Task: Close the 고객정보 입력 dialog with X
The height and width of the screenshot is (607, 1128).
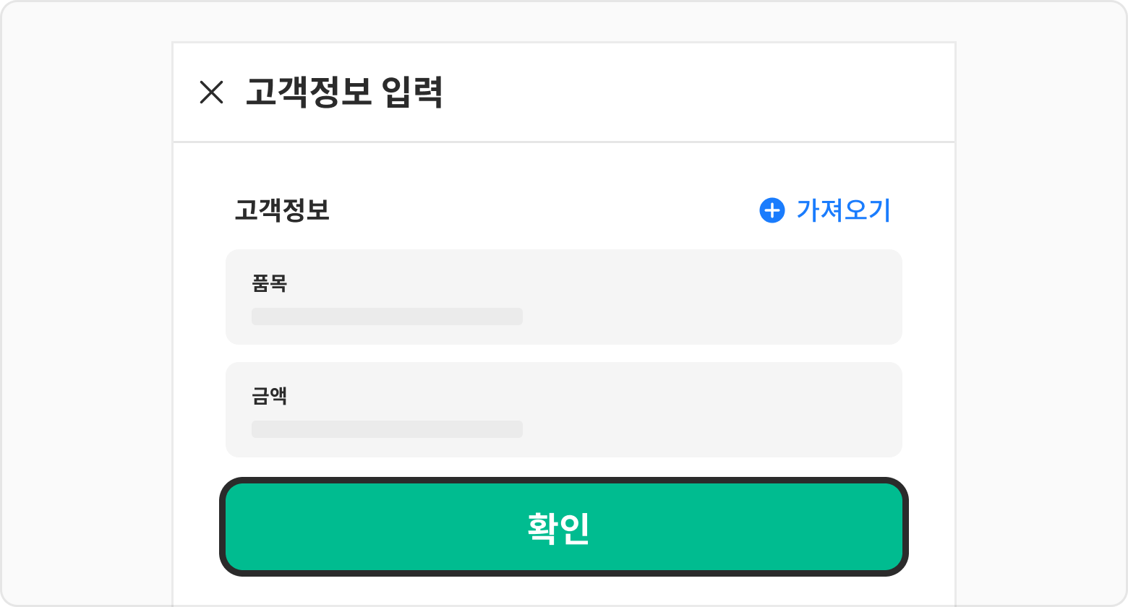Action: [211, 92]
